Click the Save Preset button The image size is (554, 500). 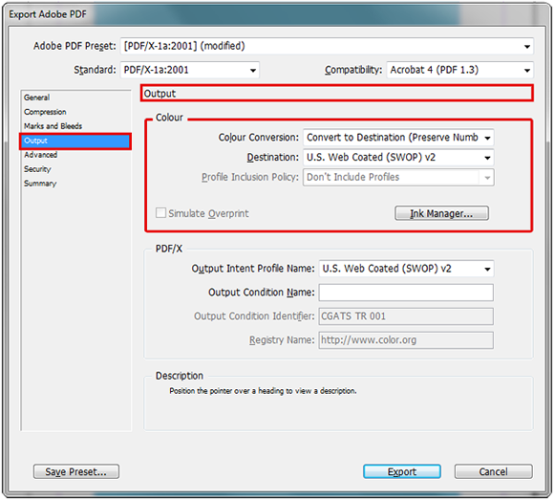pos(76,471)
